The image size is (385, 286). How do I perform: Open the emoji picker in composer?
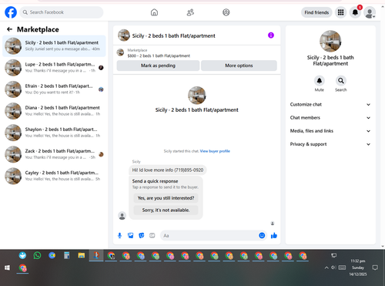pyautogui.click(x=262, y=235)
